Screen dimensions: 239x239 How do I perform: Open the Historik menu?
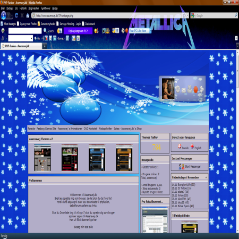point(23,8)
